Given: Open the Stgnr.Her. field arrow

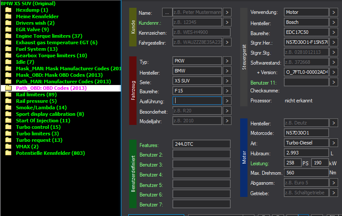Looking at the screenshot, I should [334, 43].
